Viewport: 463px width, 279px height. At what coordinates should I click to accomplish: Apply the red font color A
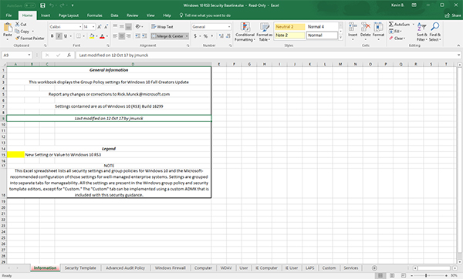coord(102,36)
